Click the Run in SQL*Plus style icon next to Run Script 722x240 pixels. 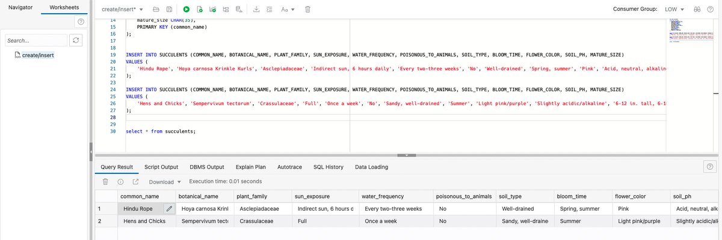[x=213, y=10]
